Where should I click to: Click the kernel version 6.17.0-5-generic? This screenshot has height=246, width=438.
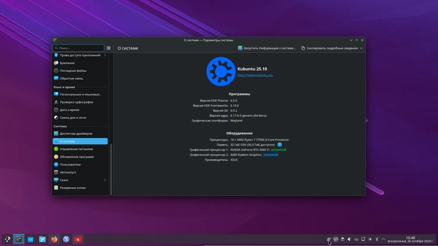click(x=248, y=116)
